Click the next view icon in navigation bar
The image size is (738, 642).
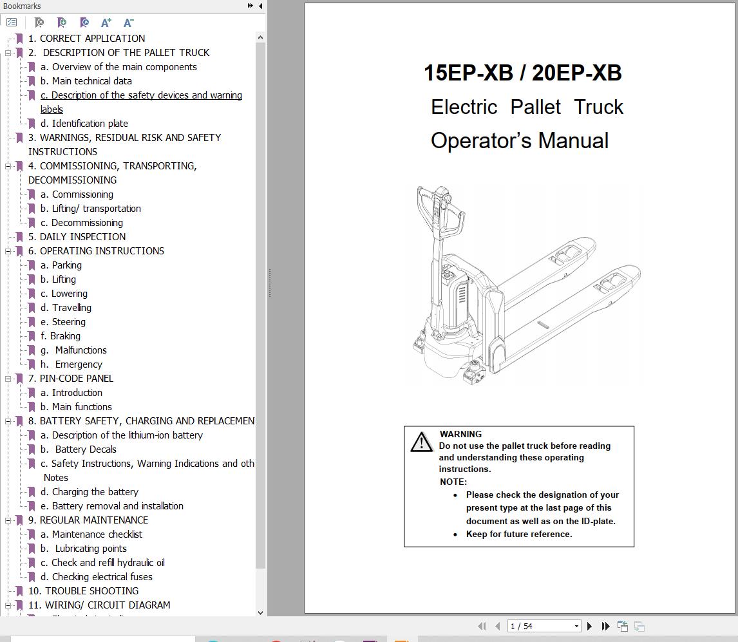(639, 626)
